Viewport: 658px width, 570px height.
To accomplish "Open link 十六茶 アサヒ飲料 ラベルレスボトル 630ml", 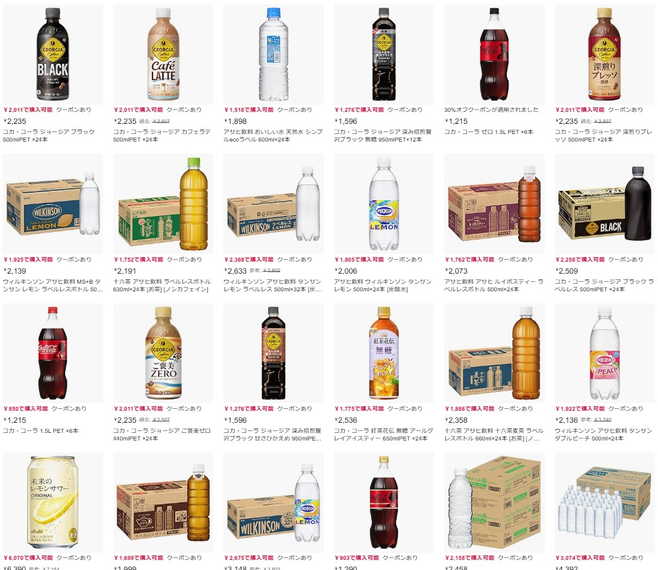I will [x=161, y=285].
